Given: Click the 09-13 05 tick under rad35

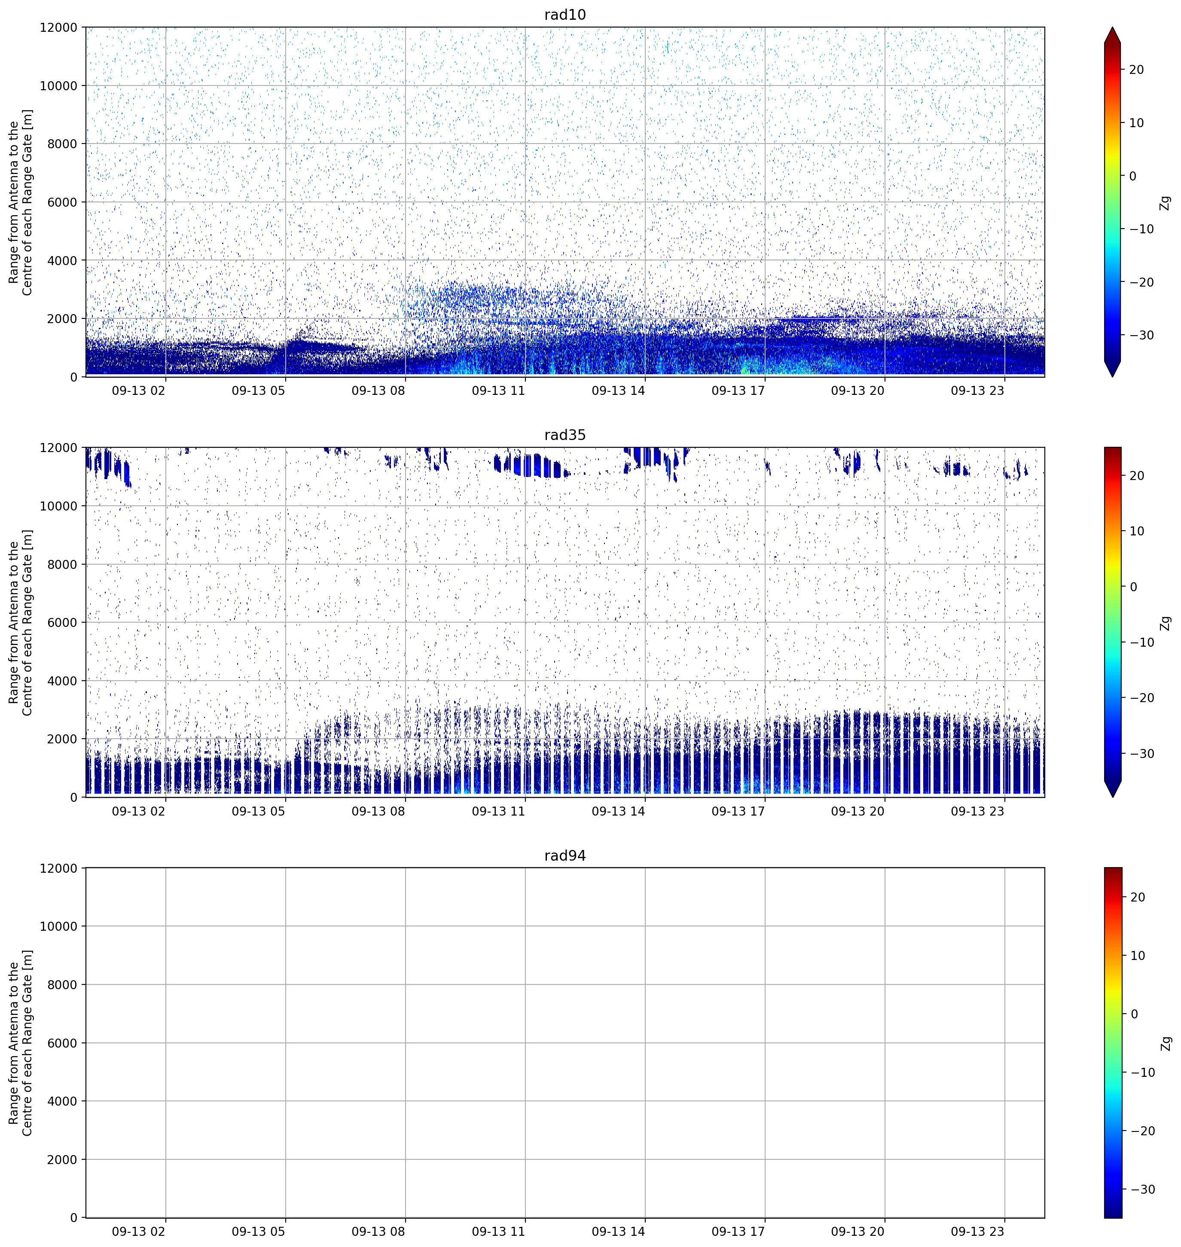Looking at the screenshot, I should pyautogui.click(x=259, y=811).
